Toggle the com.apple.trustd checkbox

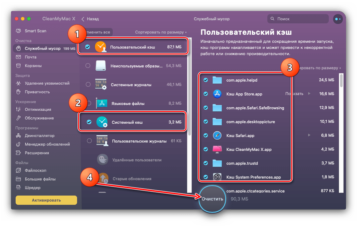coord(206,163)
